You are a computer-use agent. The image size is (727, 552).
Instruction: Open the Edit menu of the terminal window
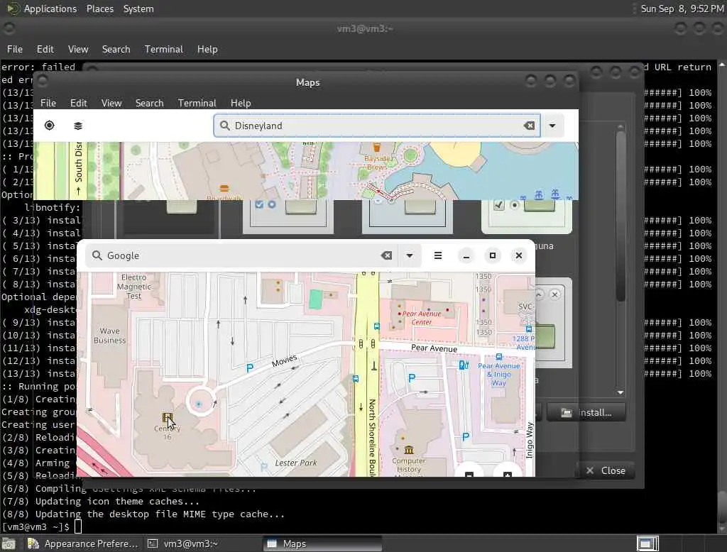click(x=45, y=49)
